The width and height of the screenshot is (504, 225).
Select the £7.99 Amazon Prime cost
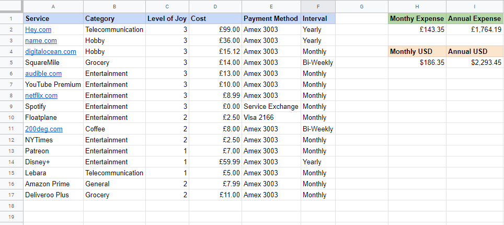215,184
